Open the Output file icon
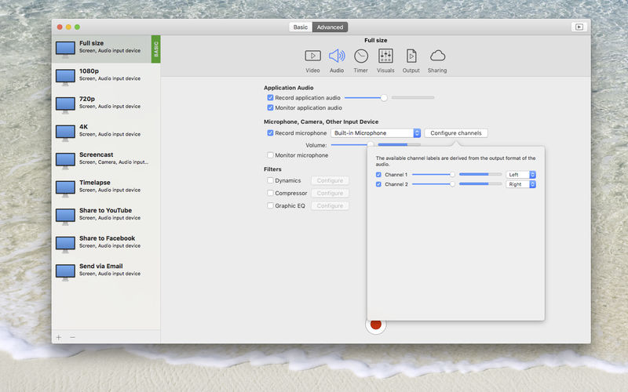 point(411,56)
